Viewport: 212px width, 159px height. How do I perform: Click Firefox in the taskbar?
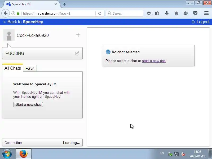(x=24, y=154)
